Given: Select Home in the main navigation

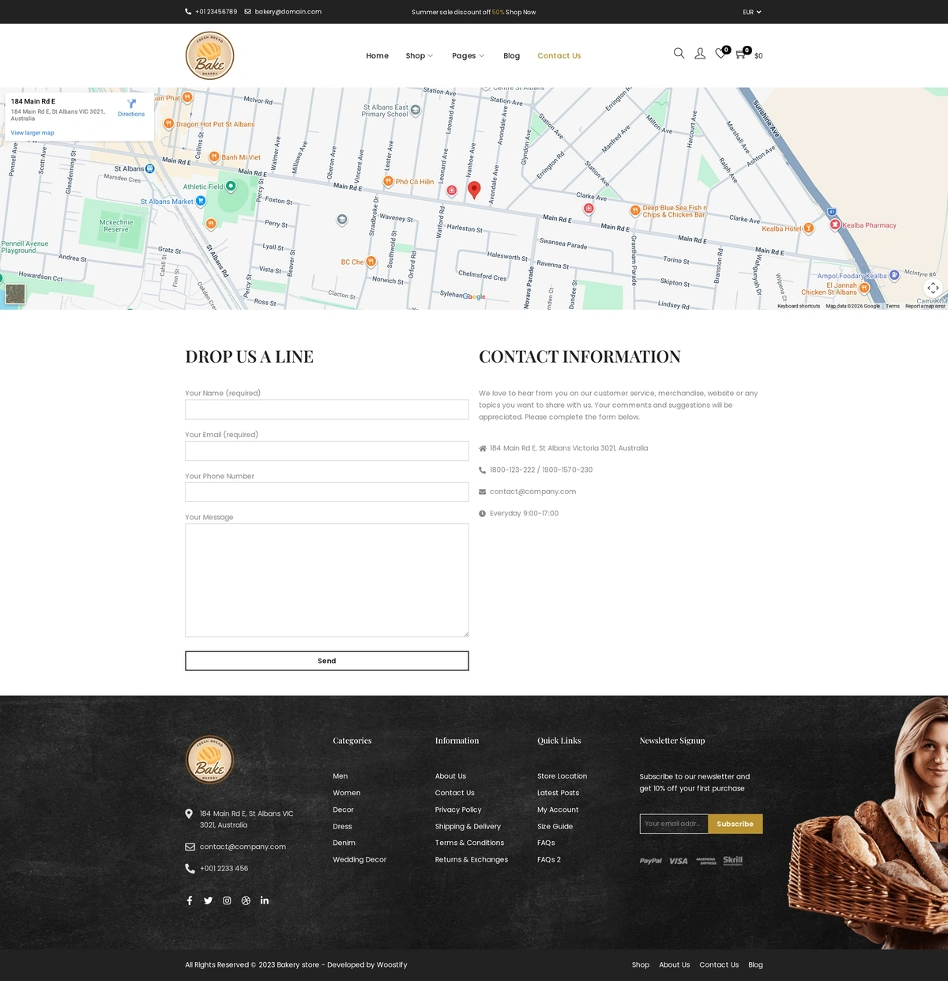Looking at the screenshot, I should click(x=377, y=55).
